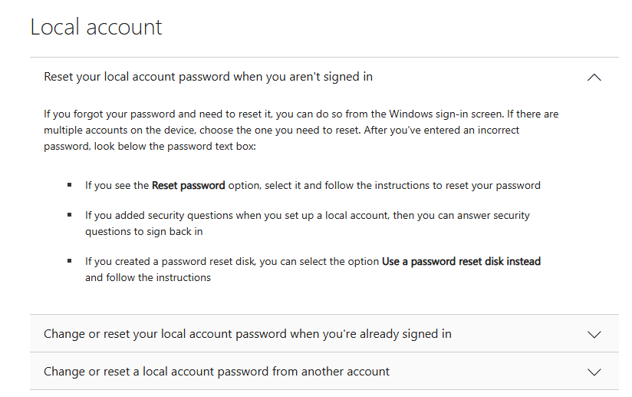The height and width of the screenshot is (397, 632).
Task: Collapse the up chevron beside "aren't signed in"
Action: pyautogui.click(x=594, y=78)
